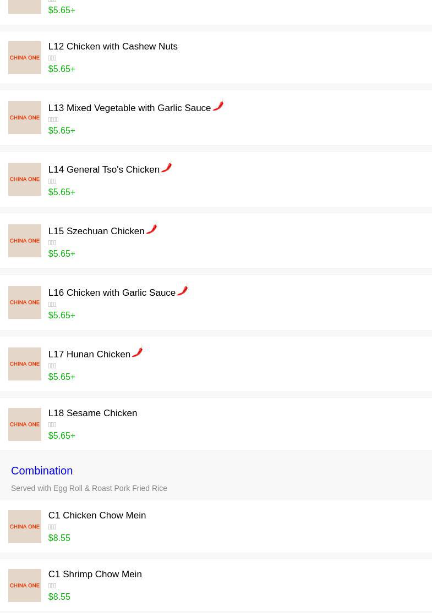Select C1 Shrimp Chow Mein
The image size is (432, 613).
coord(95,575)
